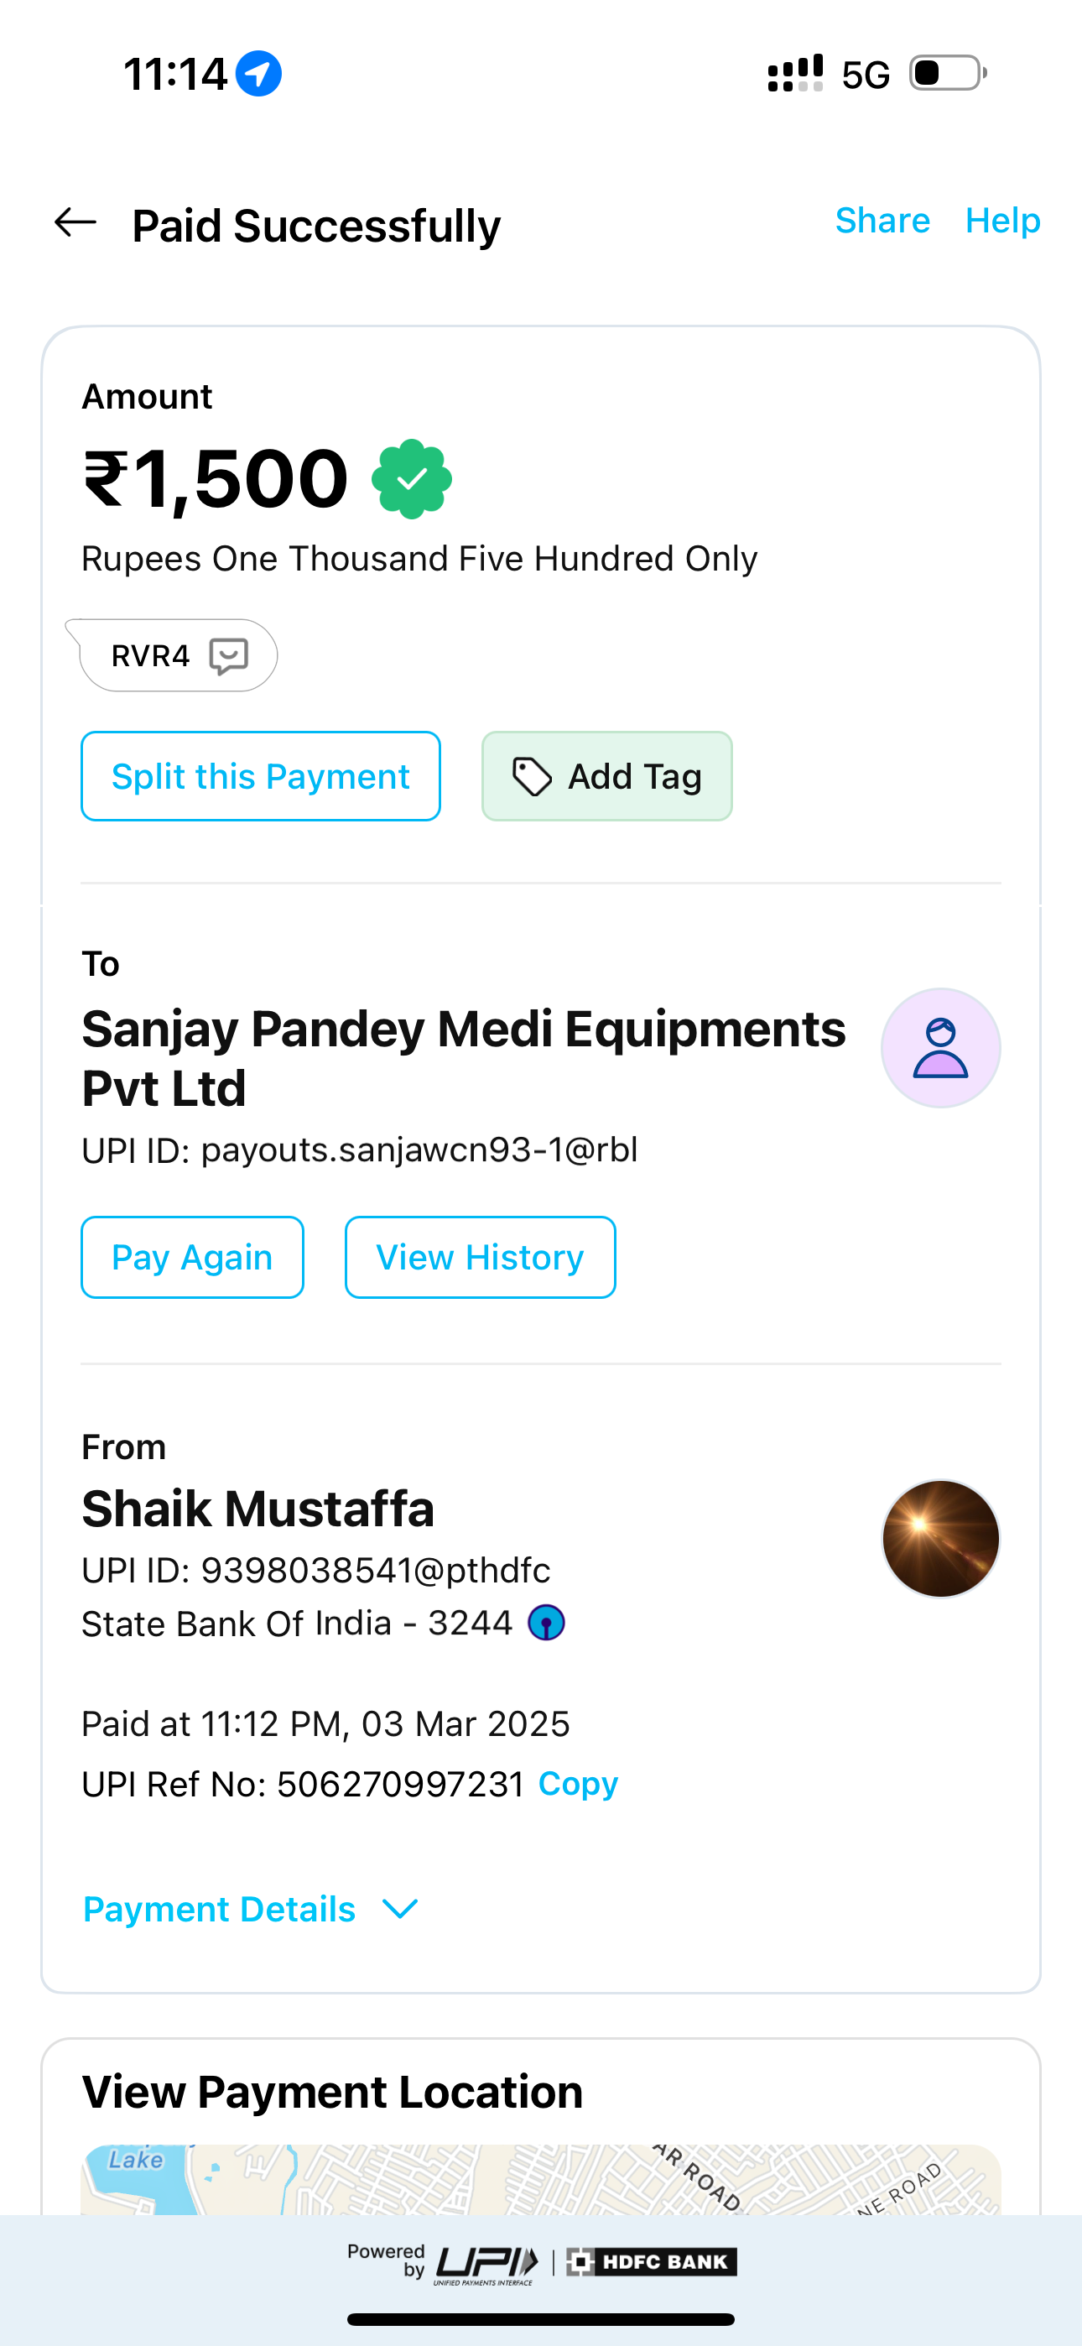Open the Help option
Screen dimensions: 1082x2346
[1001, 221]
